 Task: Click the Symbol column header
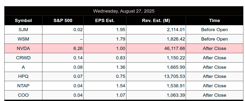(23, 20)
